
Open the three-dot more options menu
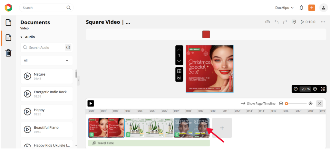pos(323,22)
